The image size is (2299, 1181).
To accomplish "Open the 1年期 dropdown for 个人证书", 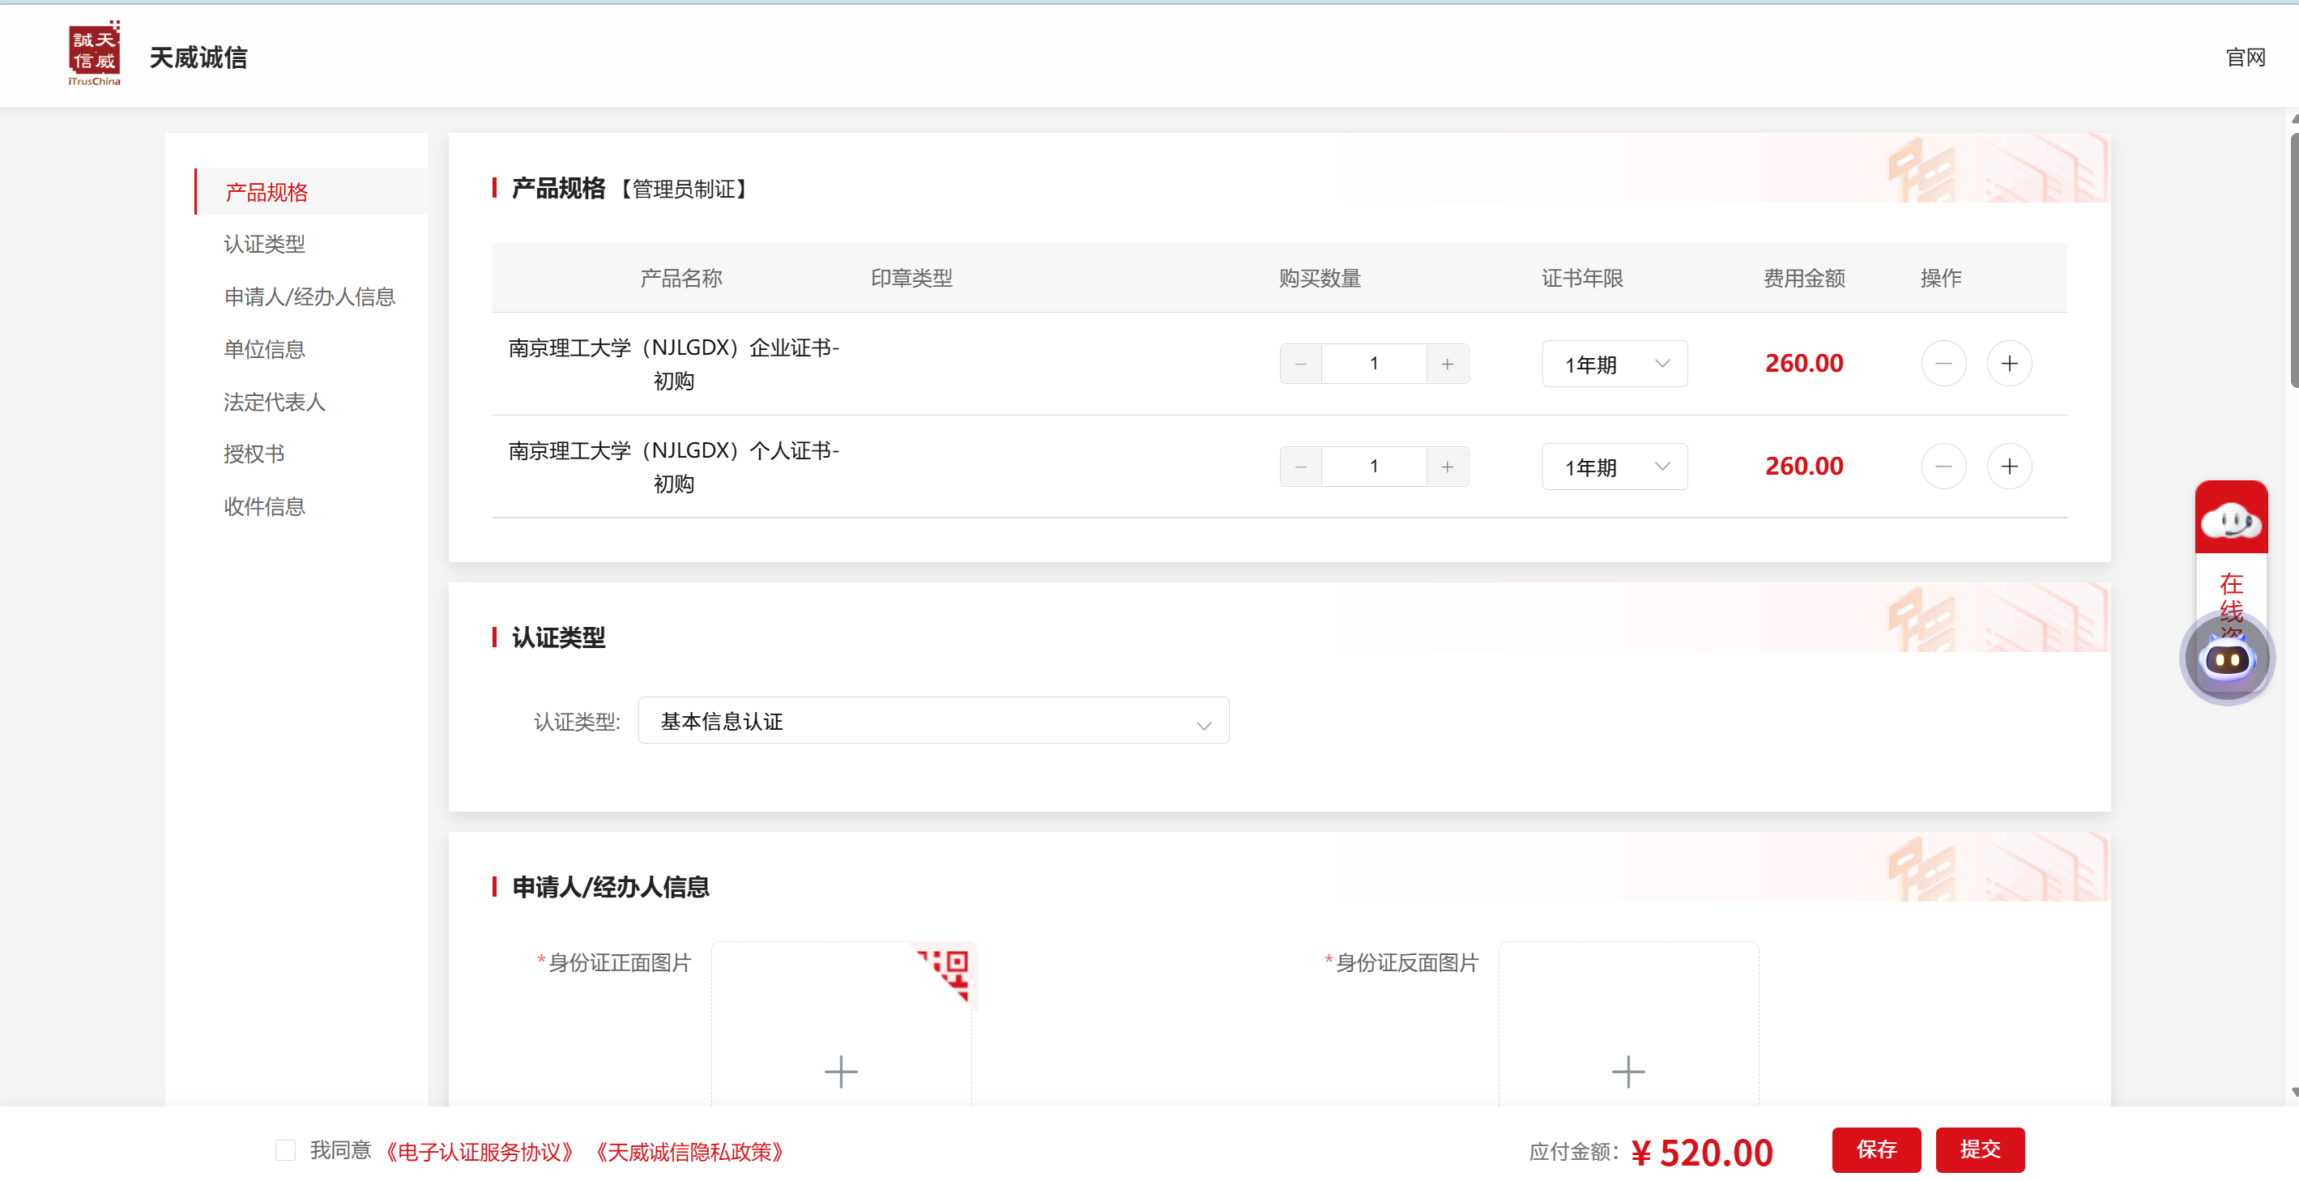I will click(1614, 467).
